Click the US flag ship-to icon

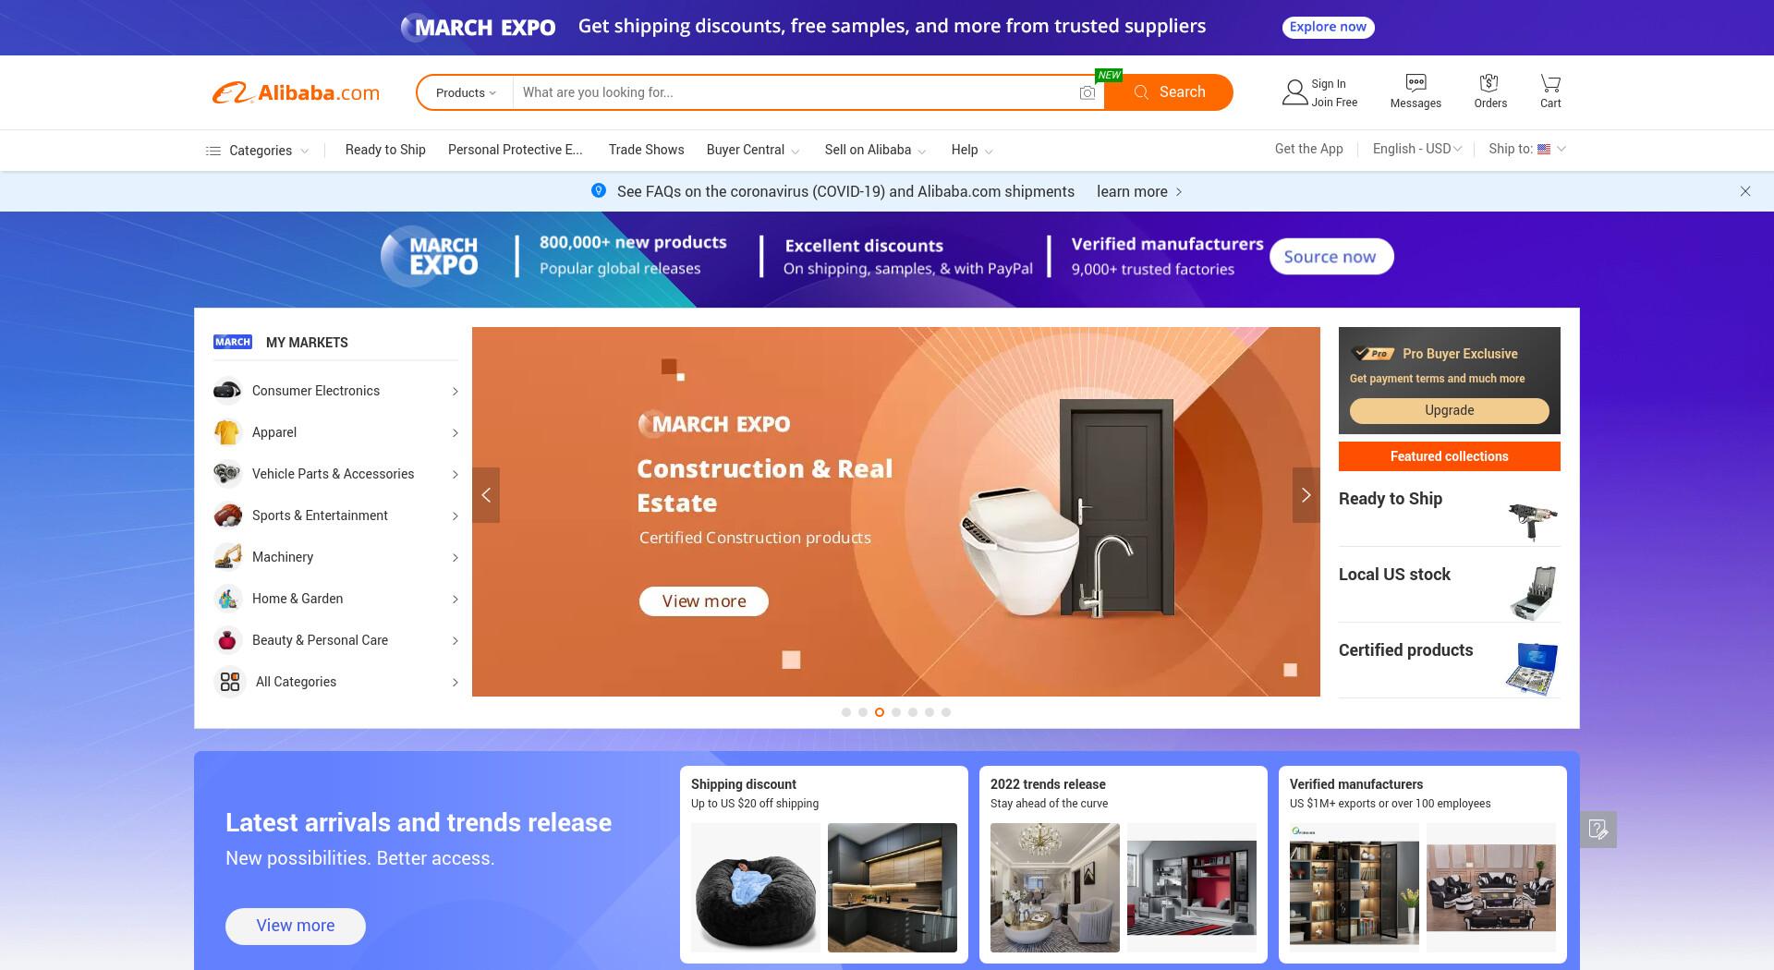click(x=1544, y=149)
